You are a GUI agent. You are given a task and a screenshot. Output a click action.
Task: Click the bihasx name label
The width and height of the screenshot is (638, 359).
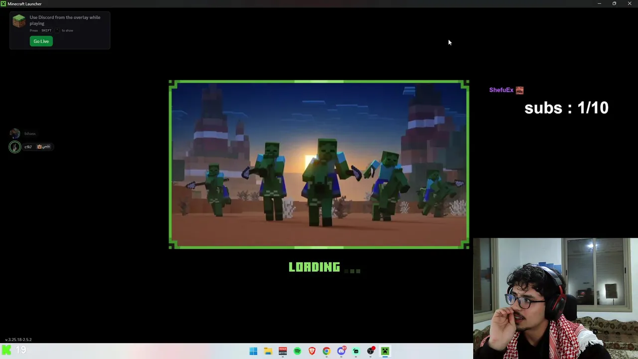pos(30,134)
